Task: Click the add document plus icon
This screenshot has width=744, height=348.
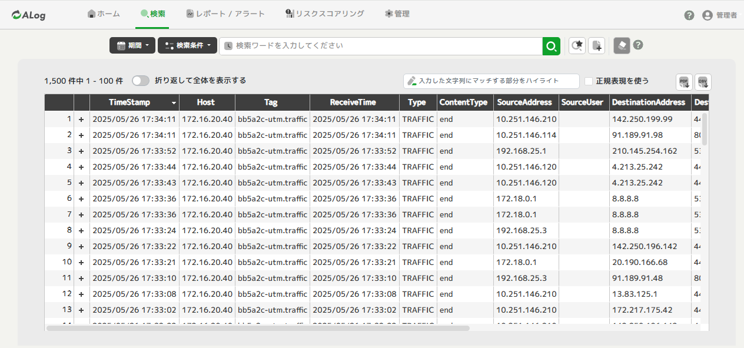Action: [x=597, y=45]
